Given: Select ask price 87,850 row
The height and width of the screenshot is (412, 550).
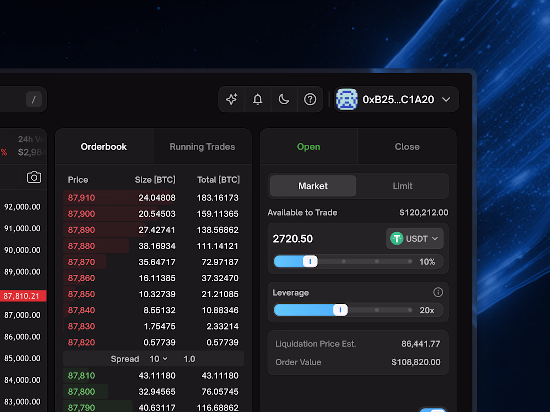Looking at the screenshot, I should click(153, 294).
